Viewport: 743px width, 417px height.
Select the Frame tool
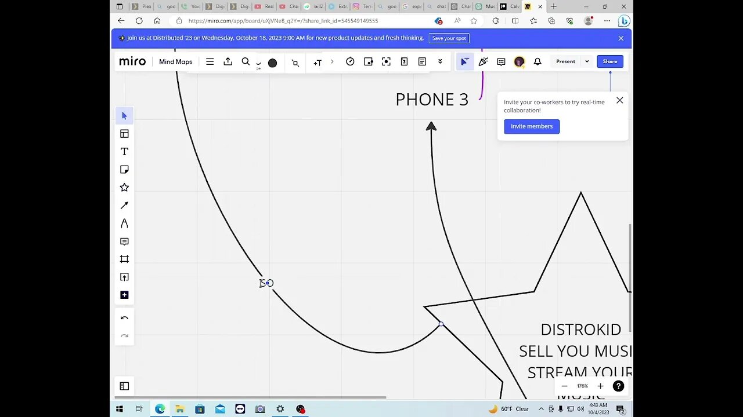[x=124, y=259]
